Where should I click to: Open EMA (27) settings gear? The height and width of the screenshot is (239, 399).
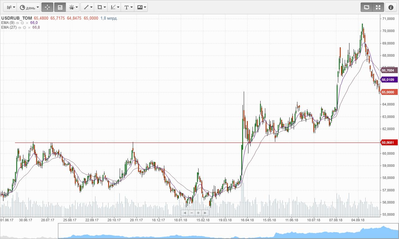click(x=24, y=28)
